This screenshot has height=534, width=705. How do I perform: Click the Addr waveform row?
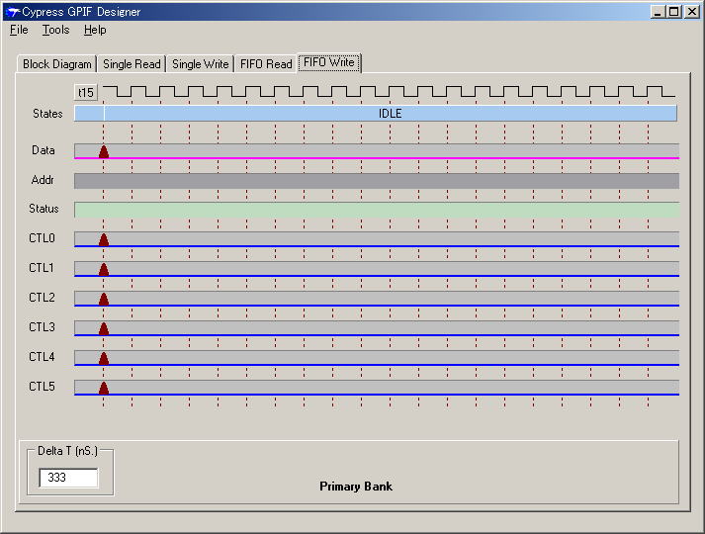(377, 181)
